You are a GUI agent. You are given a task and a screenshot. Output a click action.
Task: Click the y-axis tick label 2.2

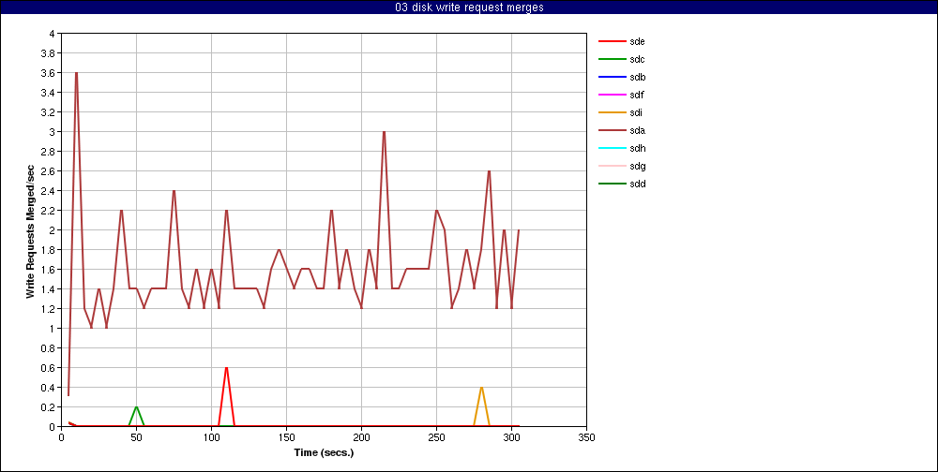pos(49,211)
